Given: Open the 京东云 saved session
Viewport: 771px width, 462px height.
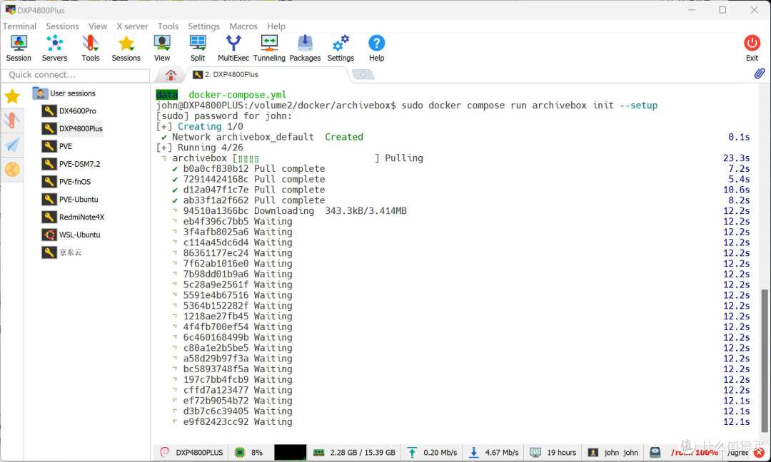Looking at the screenshot, I should 71,252.
